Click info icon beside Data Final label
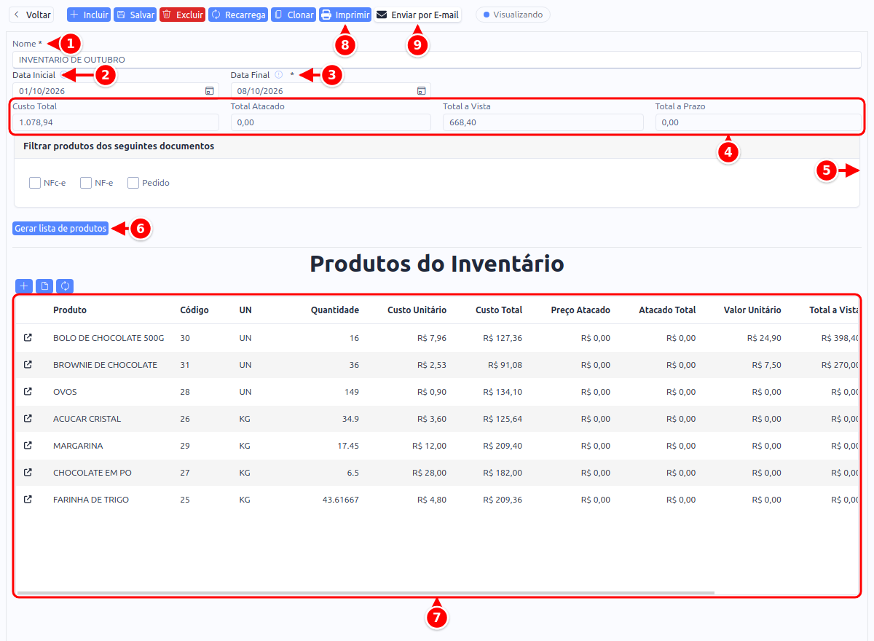The height and width of the screenshot is (641, 874). click(278, 75)
